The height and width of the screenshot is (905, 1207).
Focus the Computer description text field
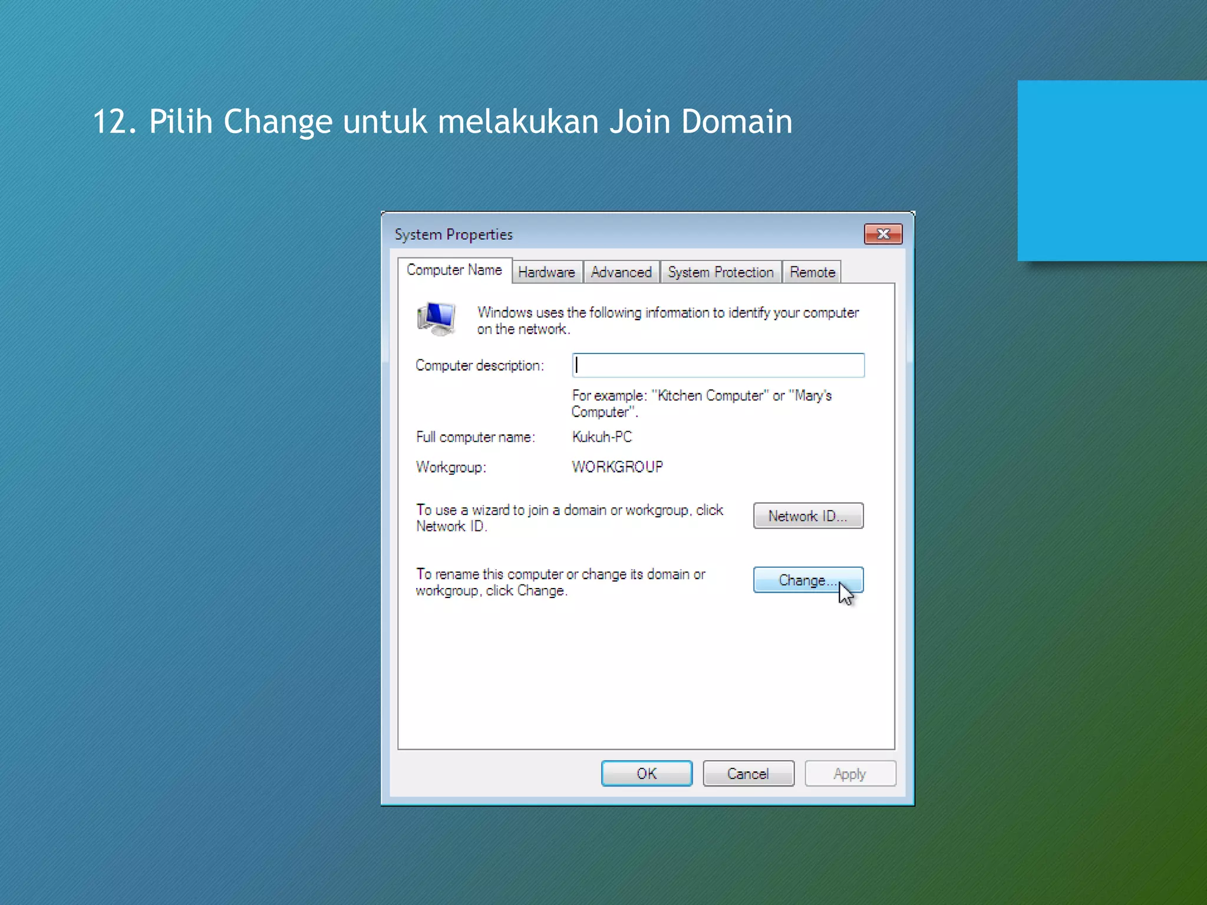718,365
